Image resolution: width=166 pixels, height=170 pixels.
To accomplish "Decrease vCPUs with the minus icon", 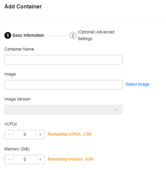I will 9,135.
